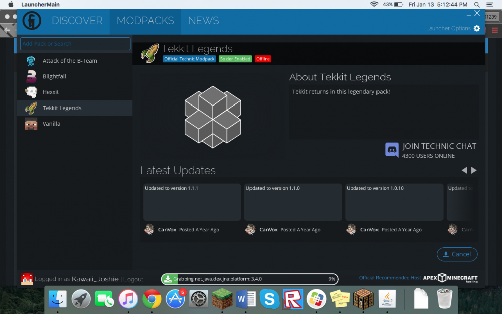502x314 pixels.
Task: Open Spotlight search in menu bar
Action: tap(477, 4)
